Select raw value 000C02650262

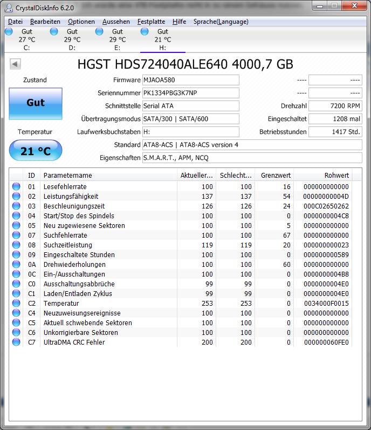pos(326,206)
